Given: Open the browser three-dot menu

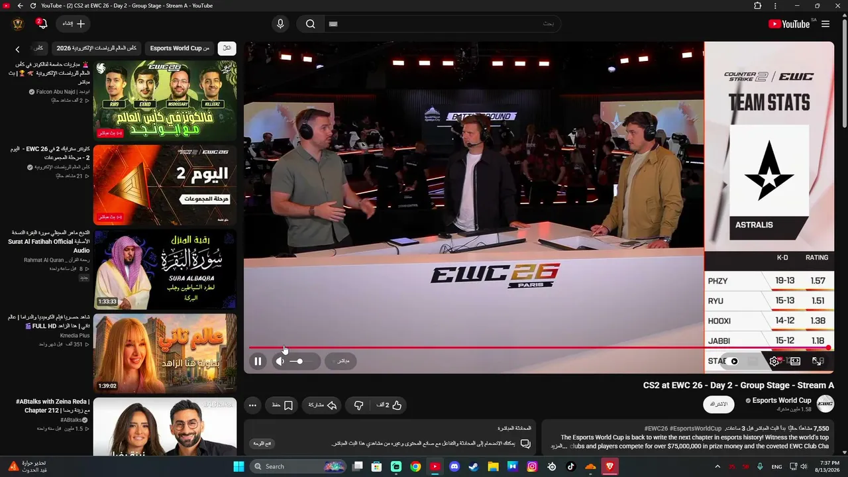Looking at the screenshot, I should click(x=775, y=6).
